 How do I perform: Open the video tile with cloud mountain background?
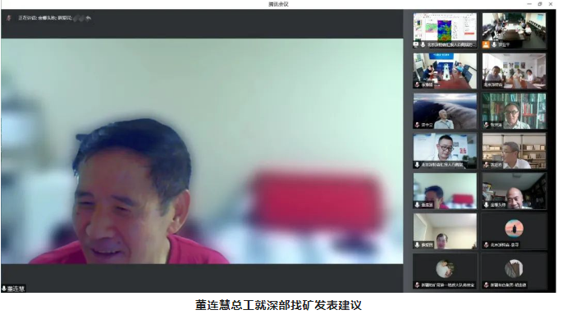point(445,111)
